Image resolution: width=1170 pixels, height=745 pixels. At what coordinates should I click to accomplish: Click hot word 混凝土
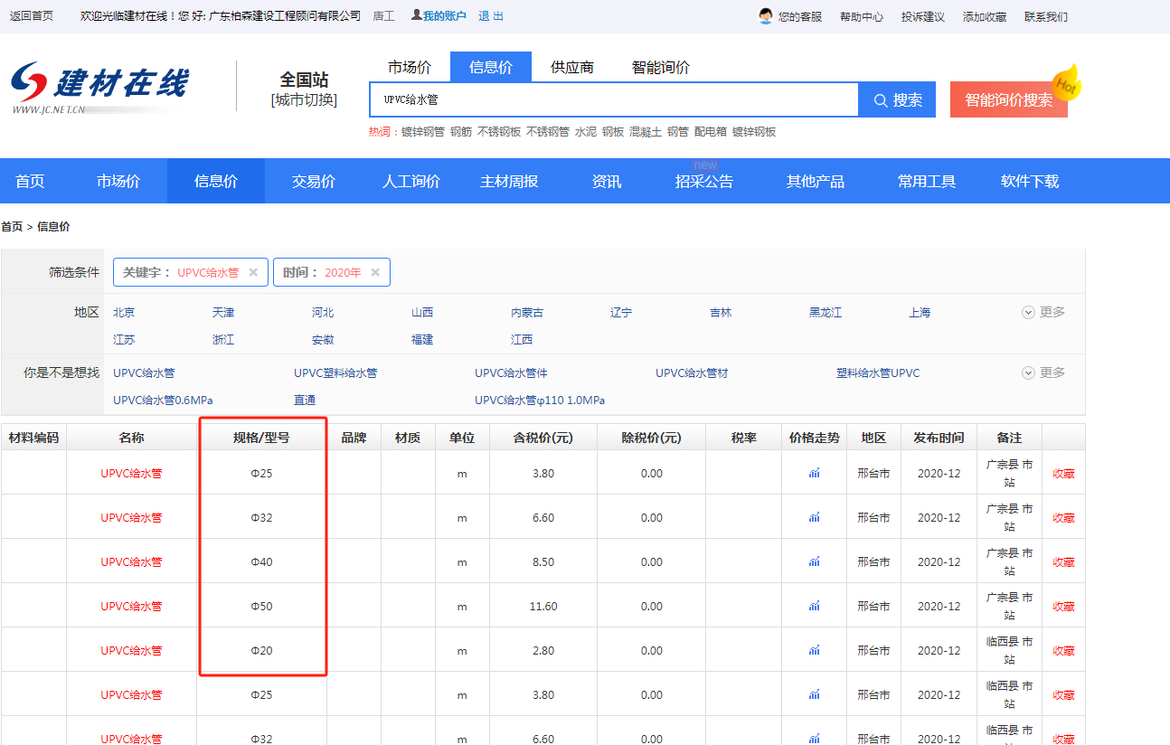point(646,132)
